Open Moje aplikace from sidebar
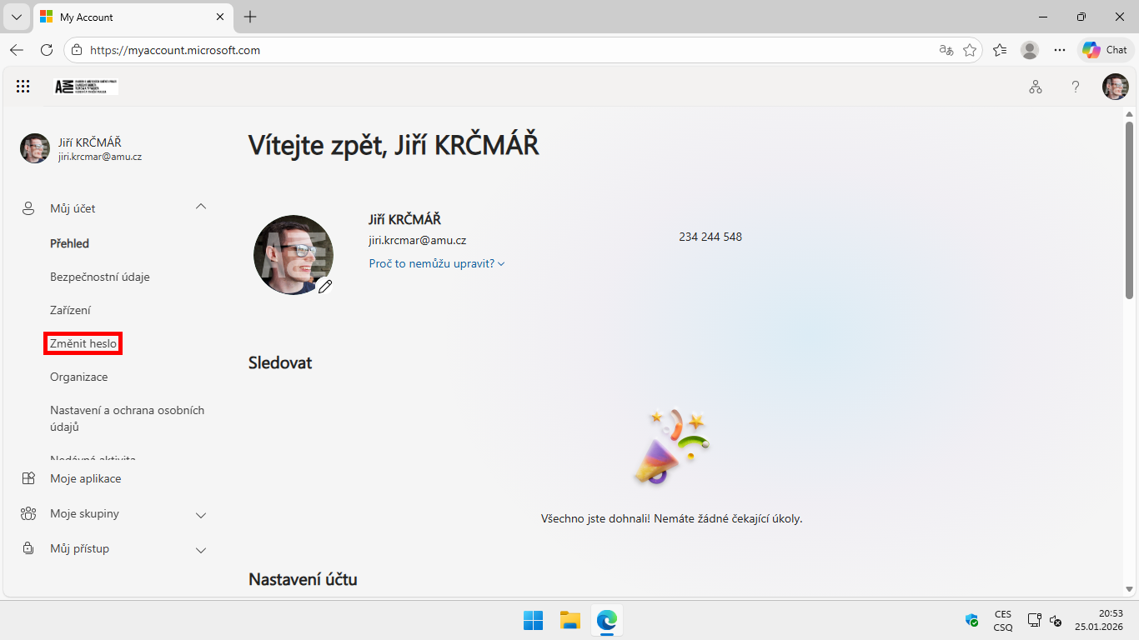 click(x=85, y=478)
